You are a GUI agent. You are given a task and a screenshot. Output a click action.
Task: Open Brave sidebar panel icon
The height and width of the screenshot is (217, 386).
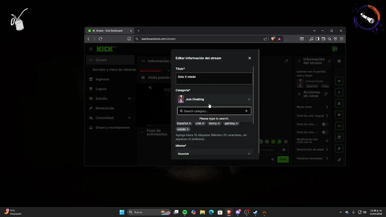(317, 39)
